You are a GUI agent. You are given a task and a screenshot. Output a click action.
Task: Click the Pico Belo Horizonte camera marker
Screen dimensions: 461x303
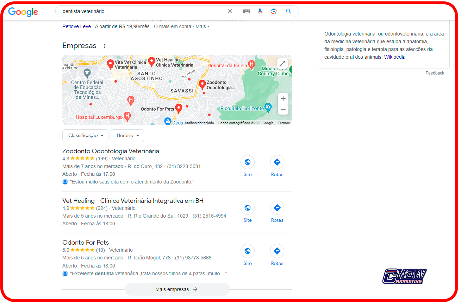coord(268,107)
